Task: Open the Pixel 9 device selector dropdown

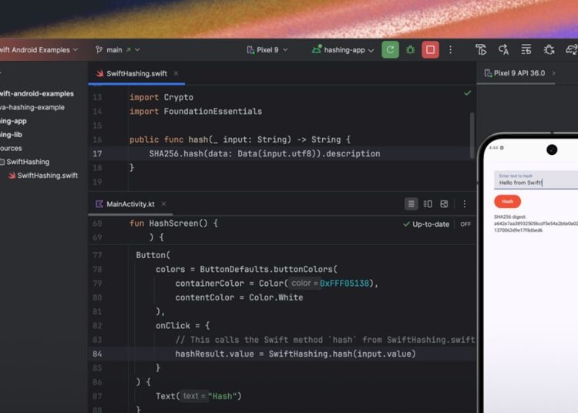Action: pos(267,50)
